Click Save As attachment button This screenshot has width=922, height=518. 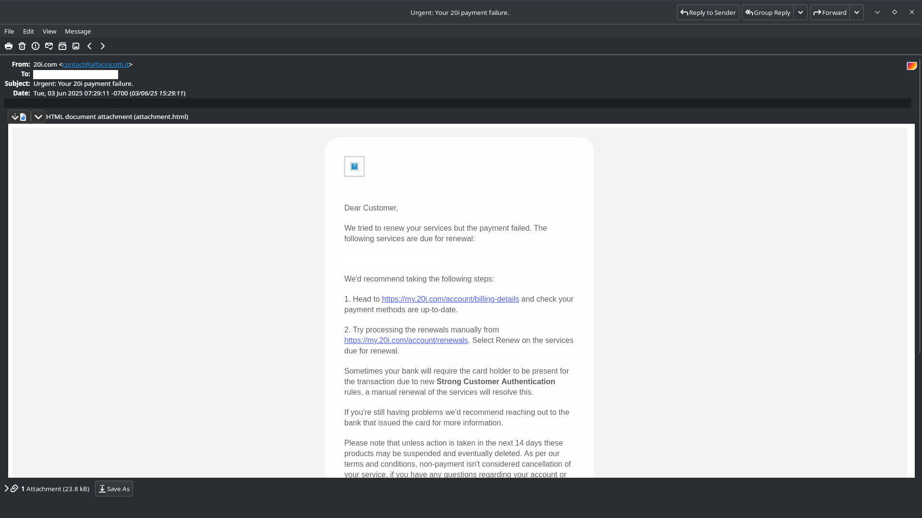click(x=114, y=489)
